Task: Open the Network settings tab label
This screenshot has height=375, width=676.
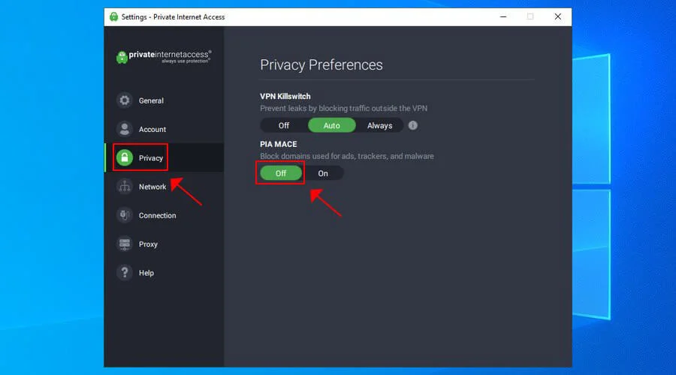Action: pyautogui.click(x=152, y=187)
